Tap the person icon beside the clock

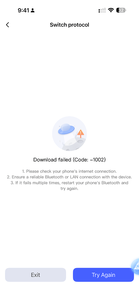tap(32, 10)
